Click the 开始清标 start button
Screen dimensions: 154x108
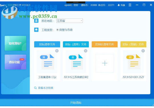point(76,103)
